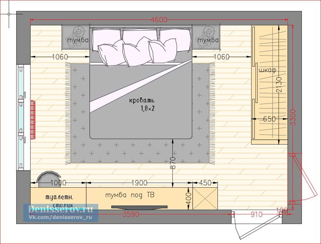This screenshot has height=244, width=321.
Task: Click the lamp on the left nightstand
Action: [79, 31]
